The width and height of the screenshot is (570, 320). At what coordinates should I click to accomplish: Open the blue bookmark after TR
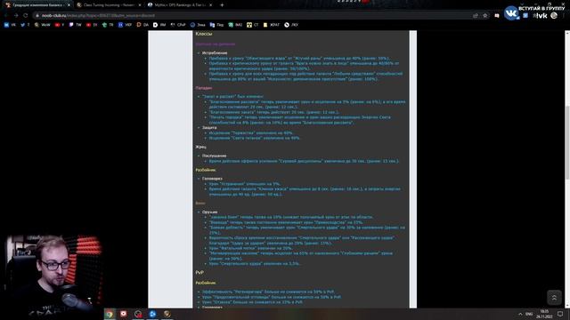pos(125,25)
